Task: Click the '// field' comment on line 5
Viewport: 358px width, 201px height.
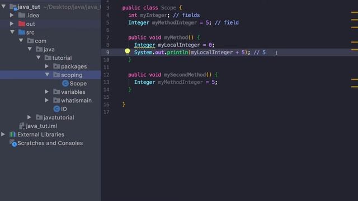Action: 227,22
